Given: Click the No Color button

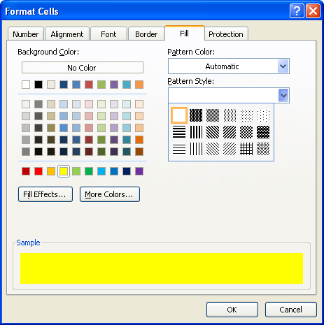Looking at the screenshot, I should 83,68.
